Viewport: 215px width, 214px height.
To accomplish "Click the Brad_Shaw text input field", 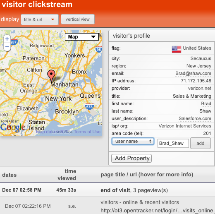I will click(173, 143).
